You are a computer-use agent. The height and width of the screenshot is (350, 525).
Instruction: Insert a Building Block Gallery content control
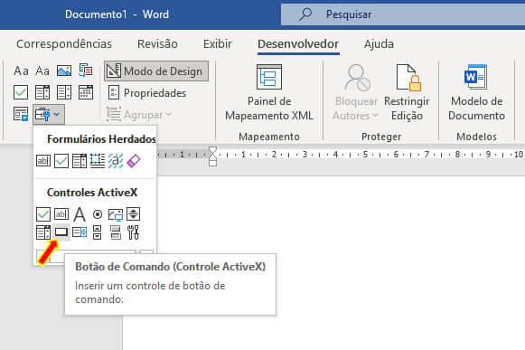point(86,71)
